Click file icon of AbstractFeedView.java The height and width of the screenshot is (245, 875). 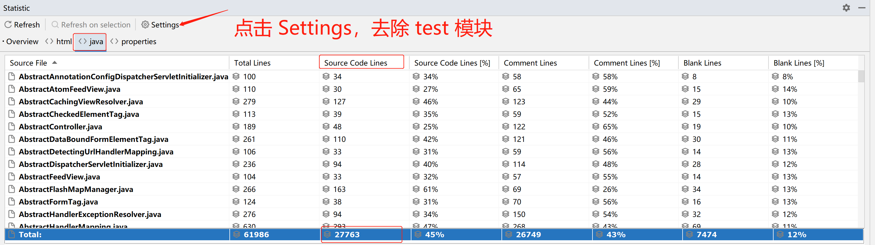point(12,177)
